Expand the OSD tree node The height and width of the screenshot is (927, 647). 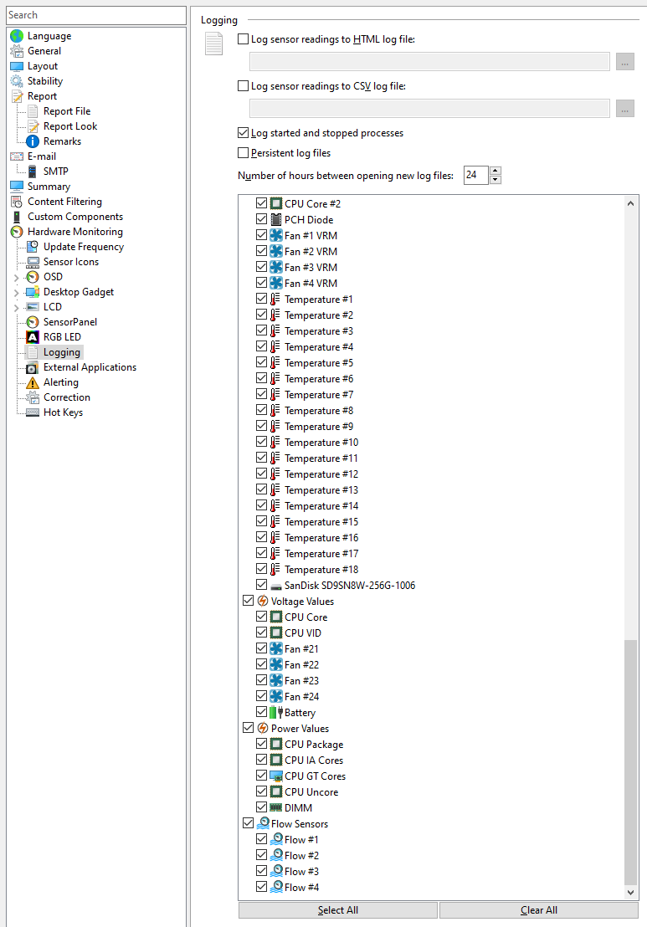click(16, 277)
